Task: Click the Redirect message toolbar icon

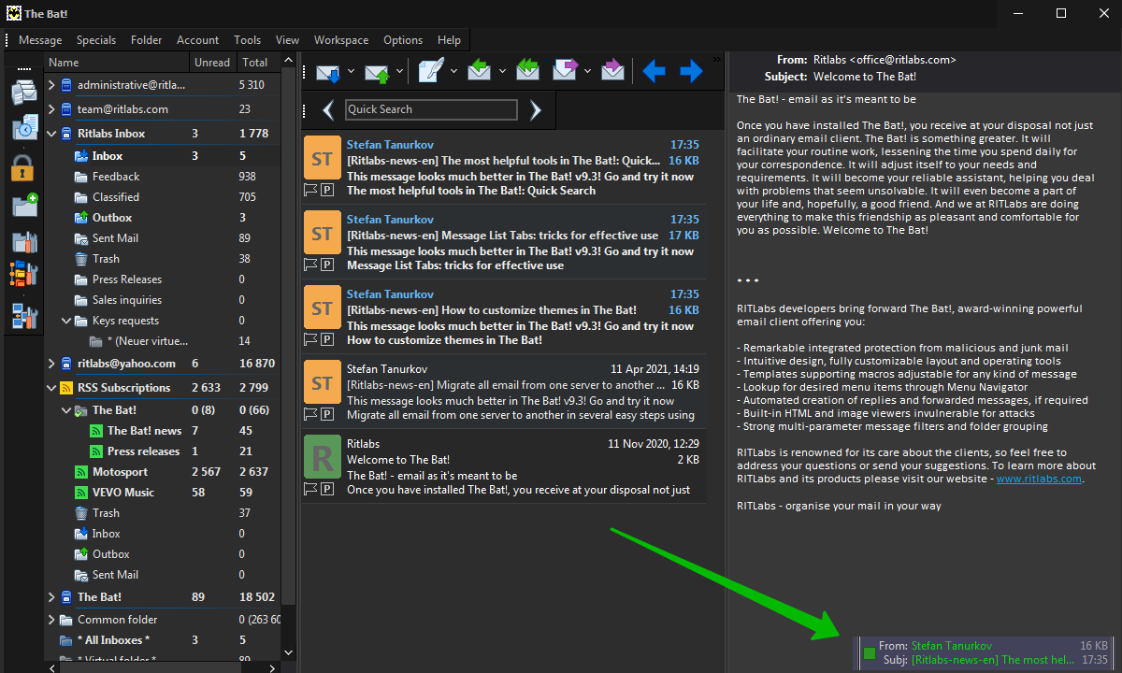Action: (x=612, y=71)
